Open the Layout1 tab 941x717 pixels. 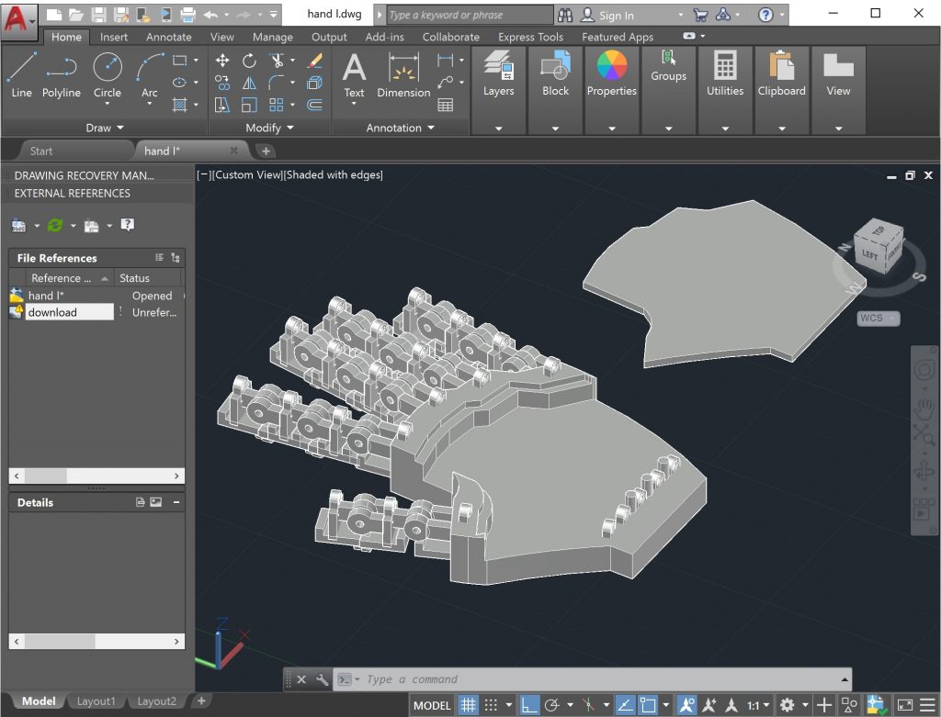pos(96,701)
